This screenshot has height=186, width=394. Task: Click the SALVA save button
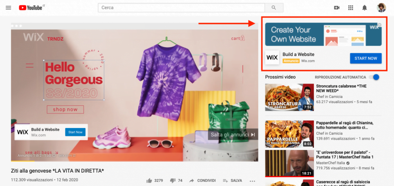click(x=232, y=181)
